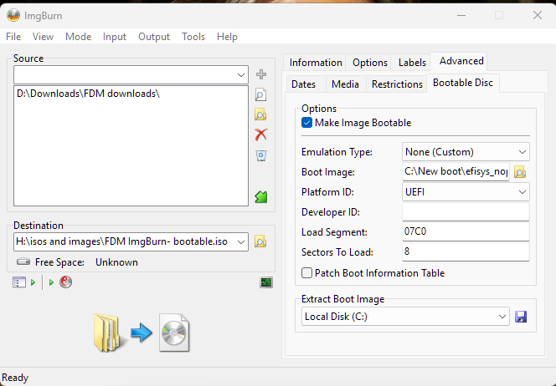Minimize the ImgBurn window
556x386 pixels.
click(x=461, y=16)
